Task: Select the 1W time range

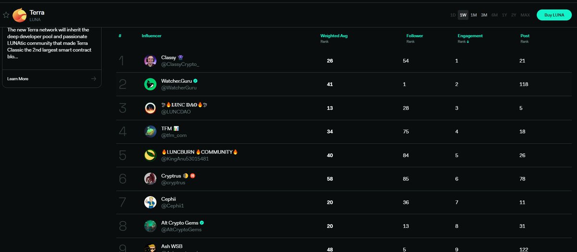Action: pos(463,15)
